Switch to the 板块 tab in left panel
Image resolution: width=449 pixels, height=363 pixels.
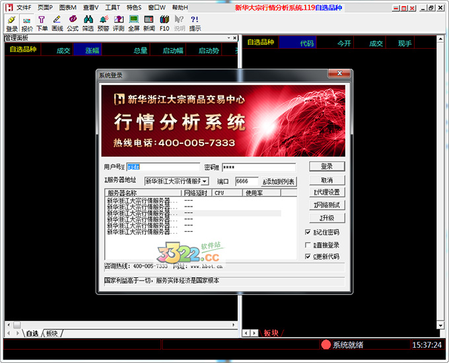pos(52,333)
